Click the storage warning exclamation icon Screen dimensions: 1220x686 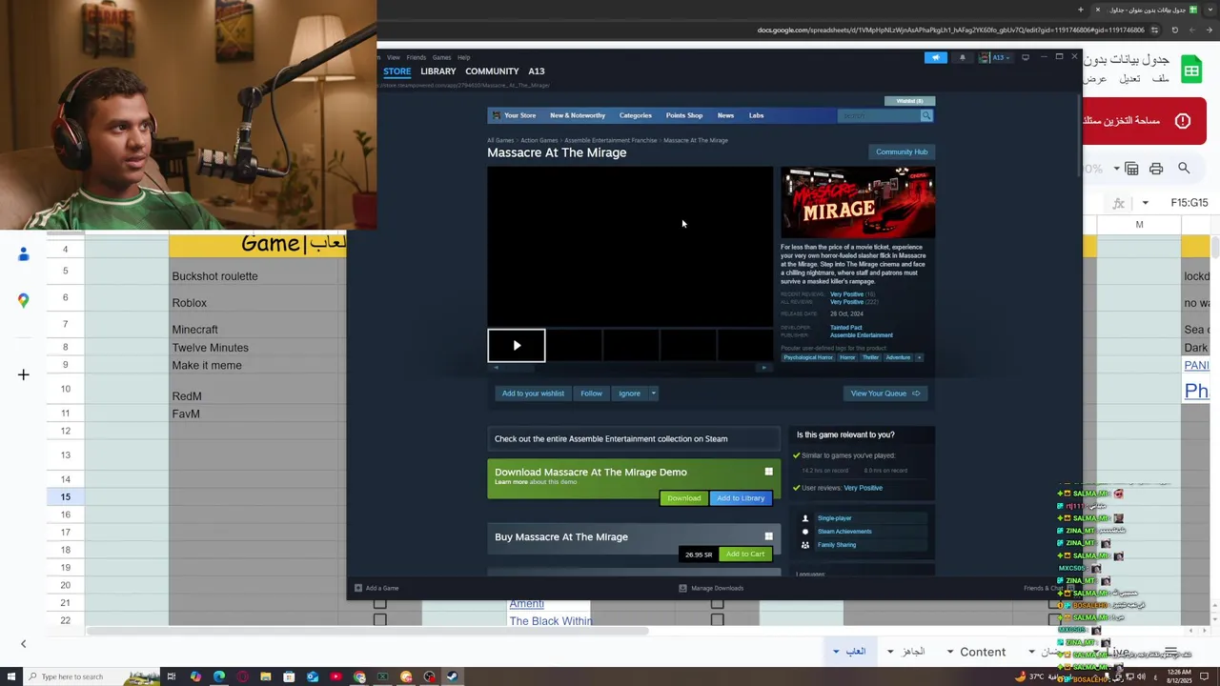pos(1183,121)
